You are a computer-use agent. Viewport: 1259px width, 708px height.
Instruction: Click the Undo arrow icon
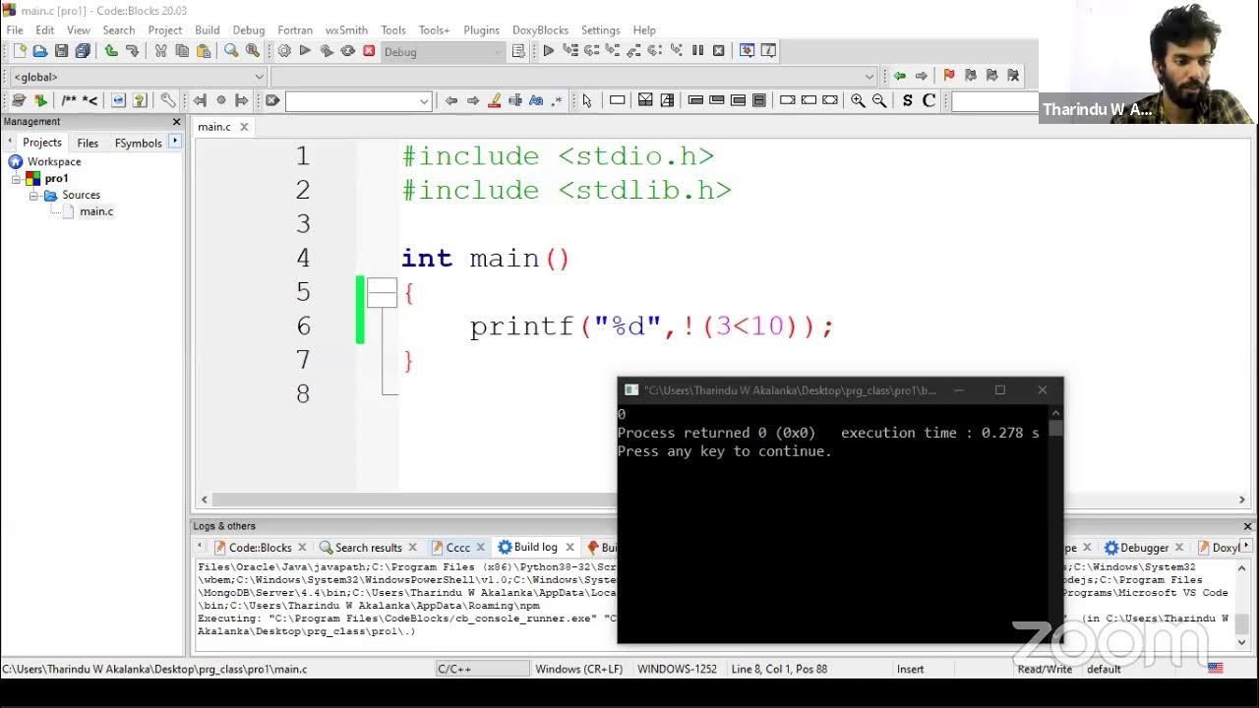pos(111,51)
